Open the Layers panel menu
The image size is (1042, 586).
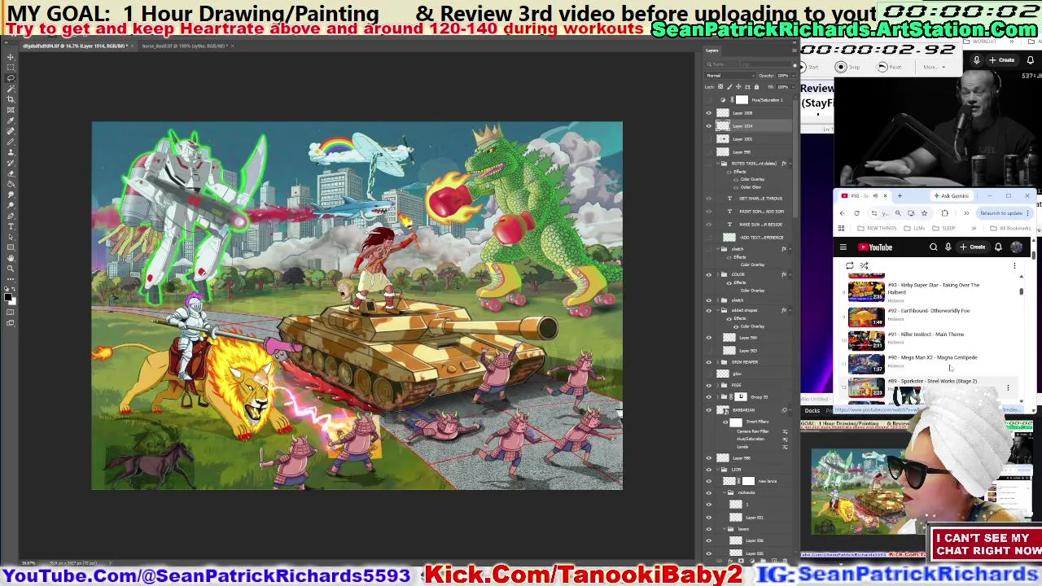point(794,50)
